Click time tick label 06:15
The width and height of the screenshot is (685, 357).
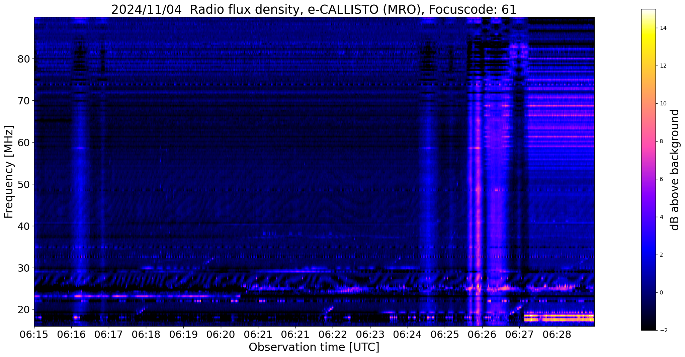(x=34, y=334)
